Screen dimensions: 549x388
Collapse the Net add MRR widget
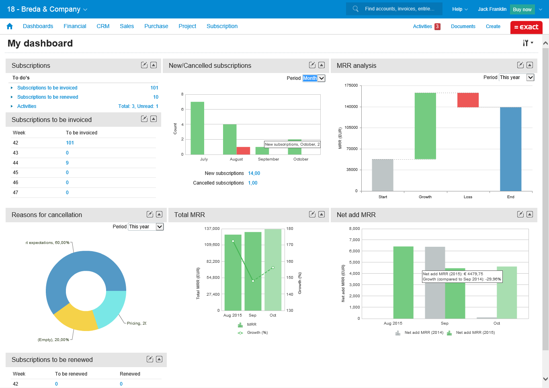530,214
